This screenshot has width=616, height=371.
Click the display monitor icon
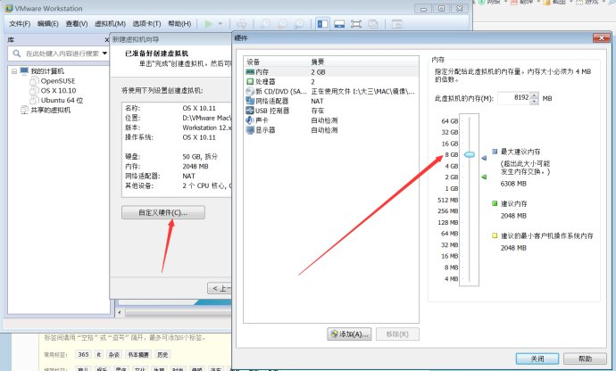point(250,130)
